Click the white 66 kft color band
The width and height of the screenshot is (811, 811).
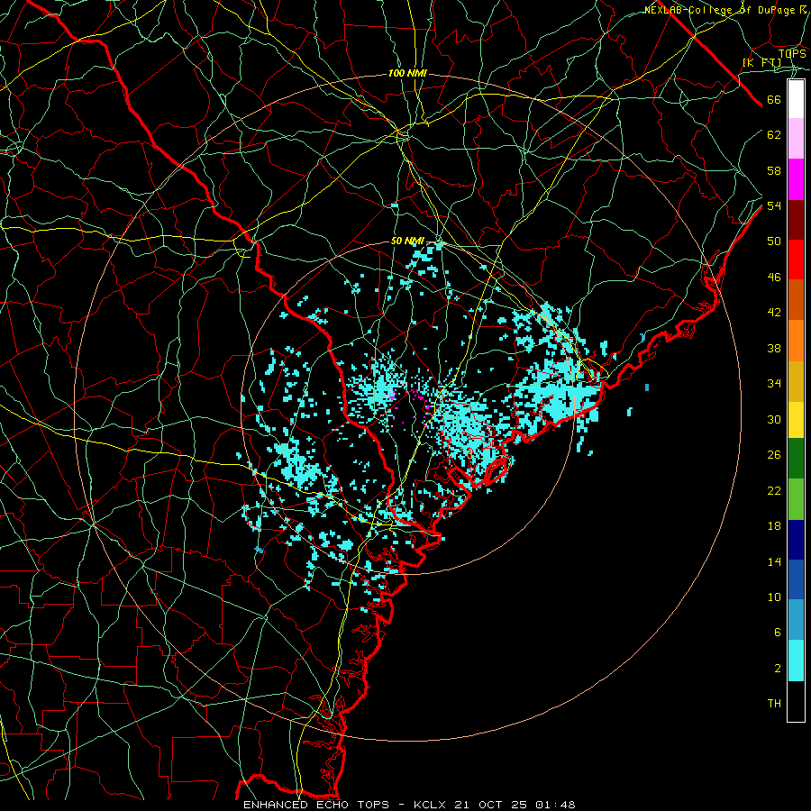coord(796,99)
